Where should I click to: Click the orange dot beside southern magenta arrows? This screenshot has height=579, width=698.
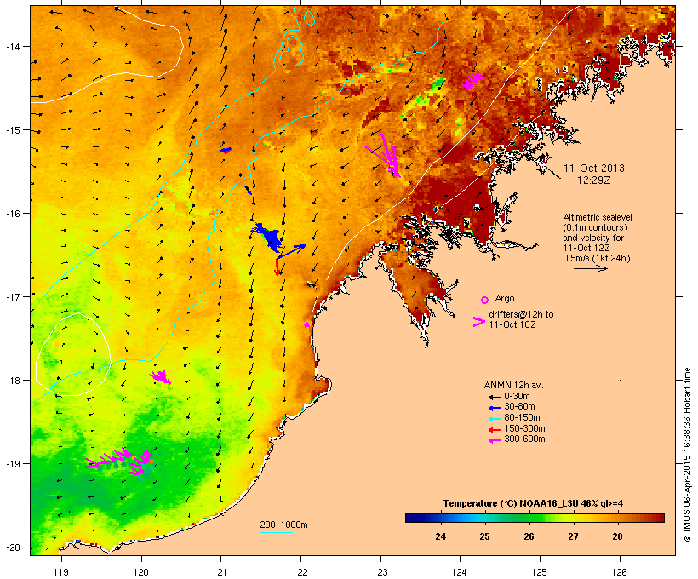point(152,461)
